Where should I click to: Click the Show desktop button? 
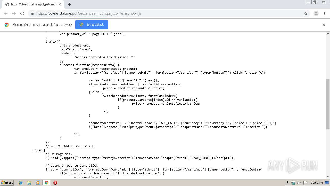click(327, 183)
